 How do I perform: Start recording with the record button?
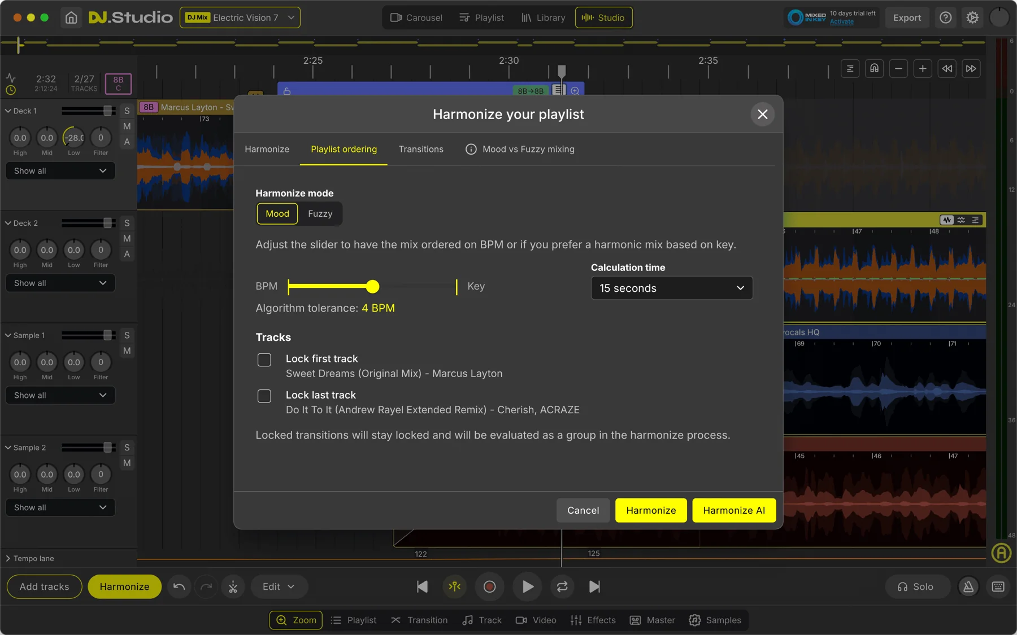(x=489, y=586)
